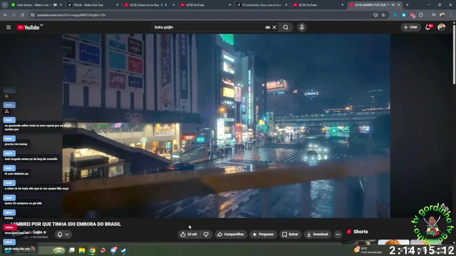Switch to the 'O mentalista' tab
This screenshot has height=256, width=456.
coord(262,5)
